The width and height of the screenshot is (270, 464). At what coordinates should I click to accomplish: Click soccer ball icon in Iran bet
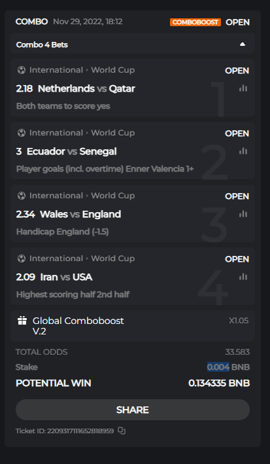pos(22,259)
